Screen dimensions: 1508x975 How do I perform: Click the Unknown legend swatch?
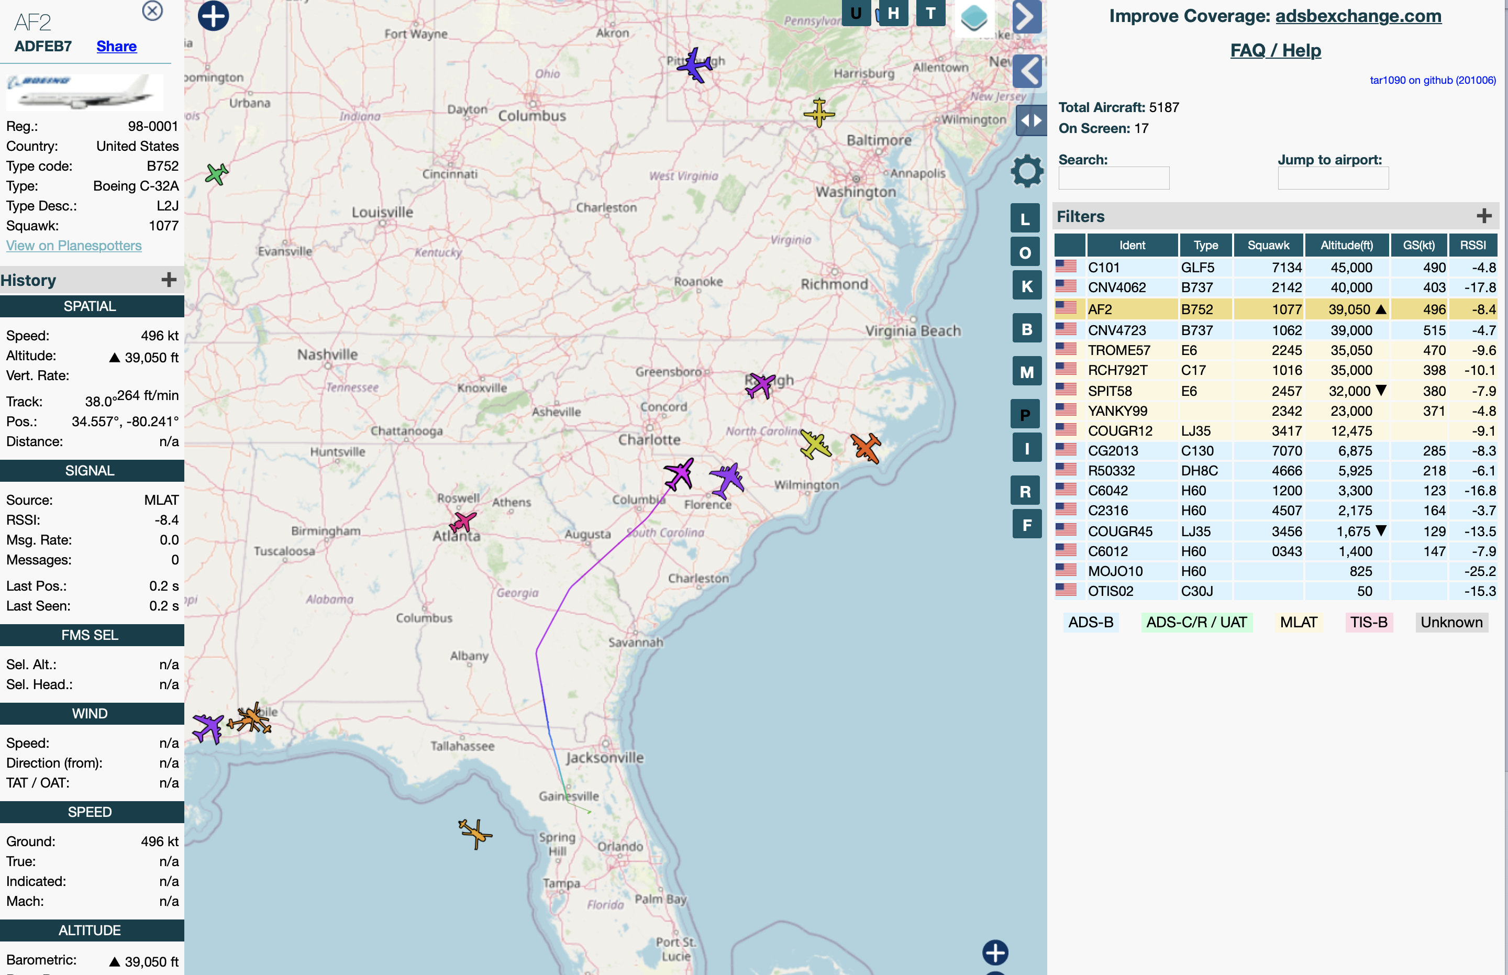point(1451,622)
